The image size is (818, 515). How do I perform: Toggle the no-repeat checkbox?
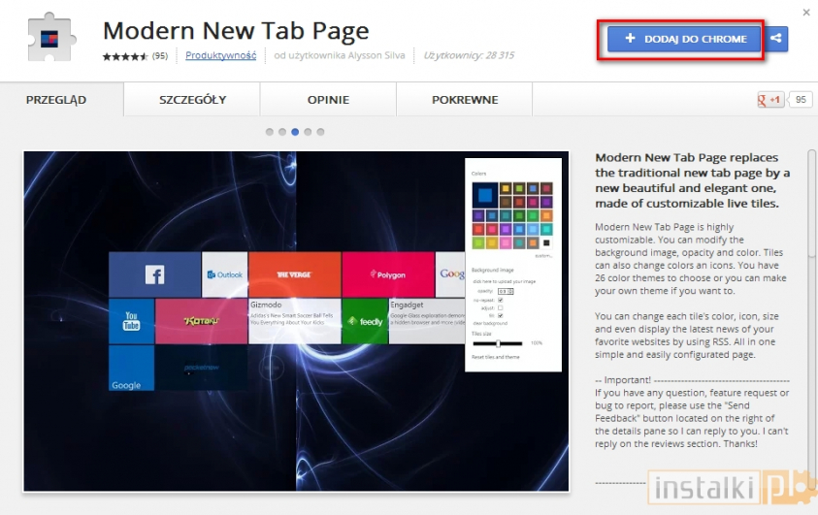(x=501, y=300)
